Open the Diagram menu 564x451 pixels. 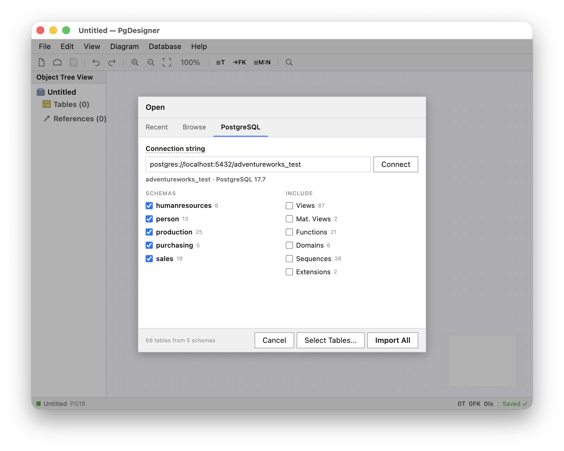click(x=124, y=47)
